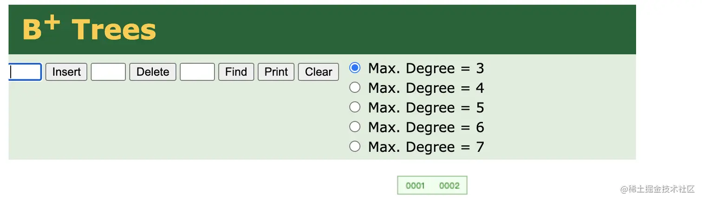Click the 'Max. Degree = 7' label text
The height and width of the screenshot is (201, 702).
[426, 147]
